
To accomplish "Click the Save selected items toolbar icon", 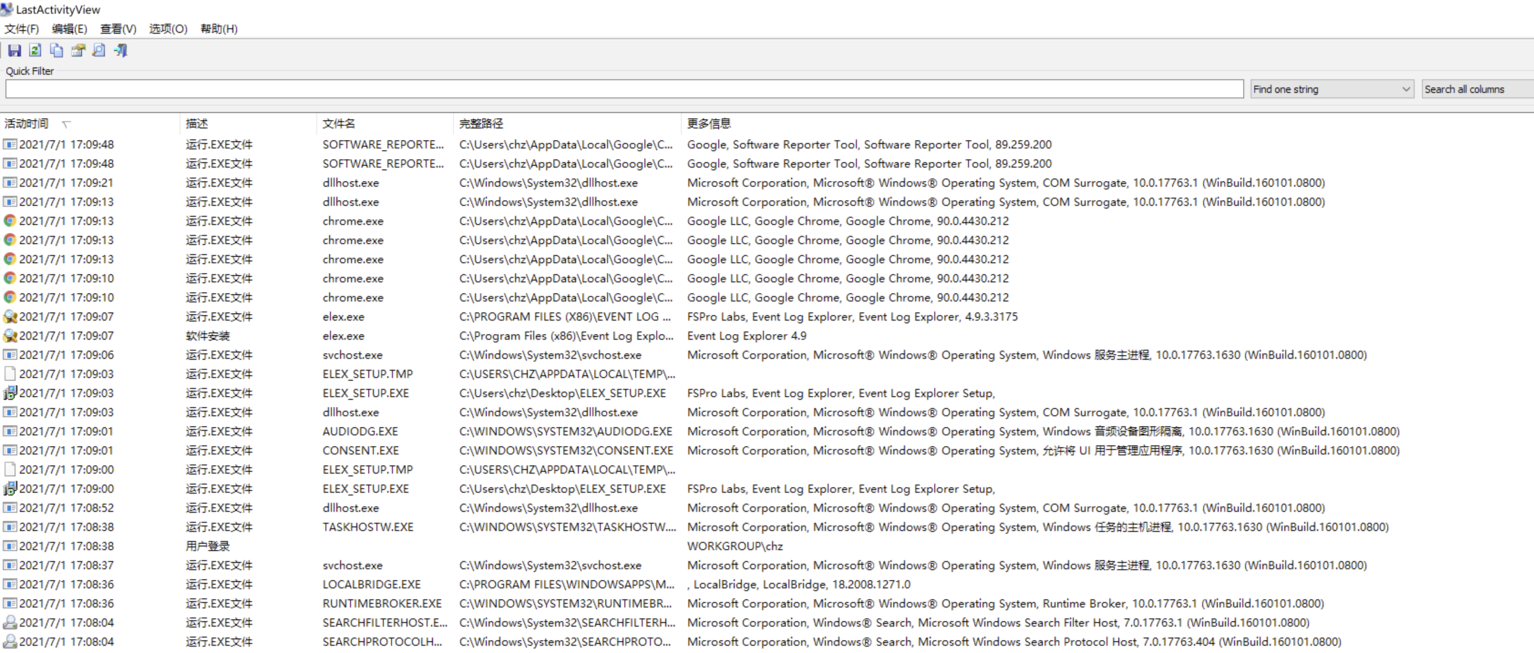I will (14, 51).
